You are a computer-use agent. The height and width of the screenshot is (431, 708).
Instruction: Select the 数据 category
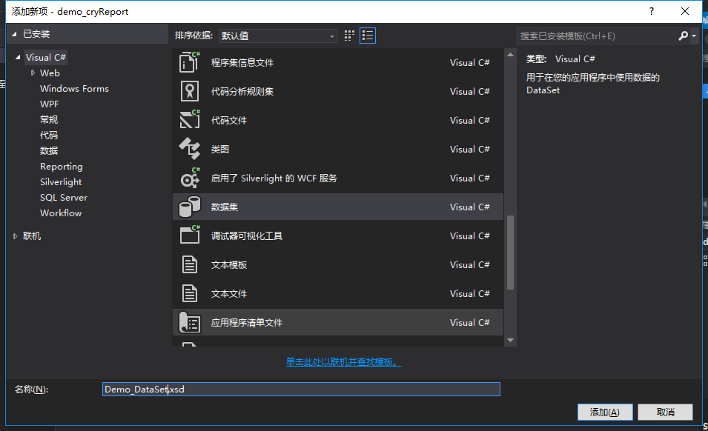tap(49, 150)
